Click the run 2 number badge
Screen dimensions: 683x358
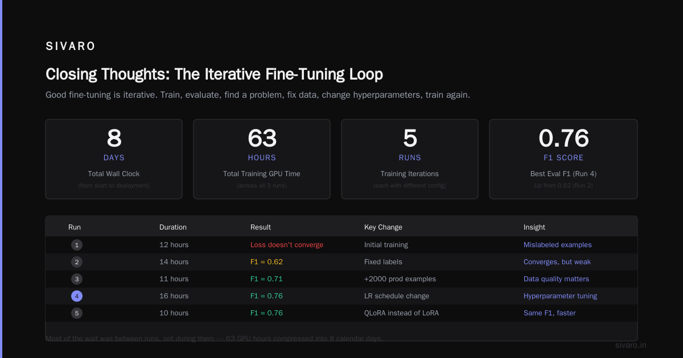click(x=77, y=262)
